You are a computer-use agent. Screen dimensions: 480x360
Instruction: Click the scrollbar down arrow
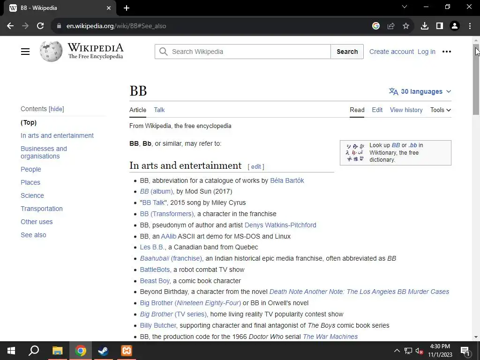click(x=476, y=337)
